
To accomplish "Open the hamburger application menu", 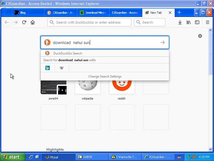I will pyautogui.click(x=208, y=22).
